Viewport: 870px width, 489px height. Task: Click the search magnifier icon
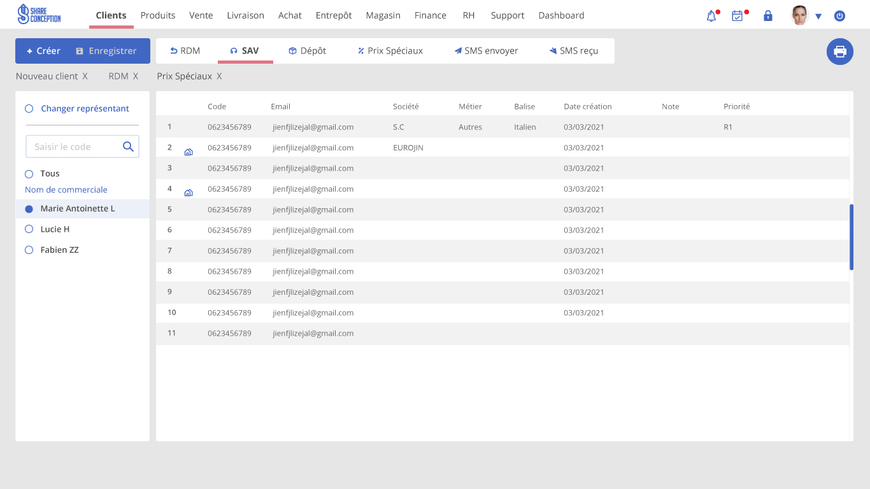click(x=128, y=146)
